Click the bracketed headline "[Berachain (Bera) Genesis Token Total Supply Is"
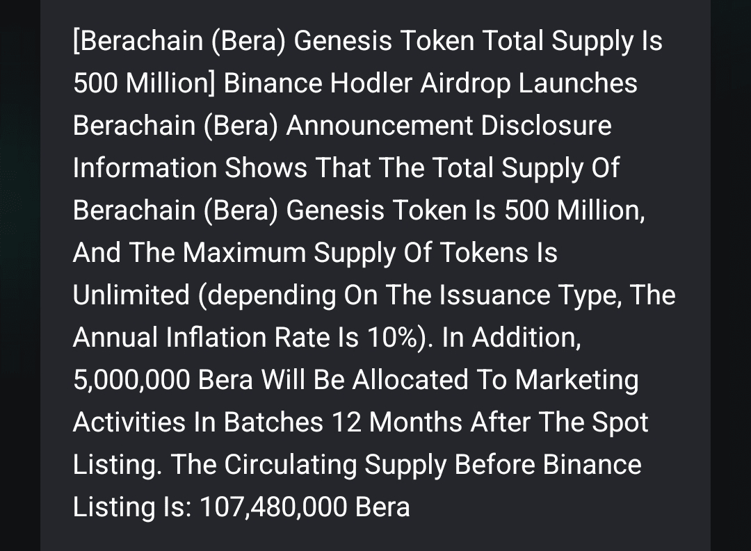This screenshot has height=551, width=751. (x=367, y=42)
